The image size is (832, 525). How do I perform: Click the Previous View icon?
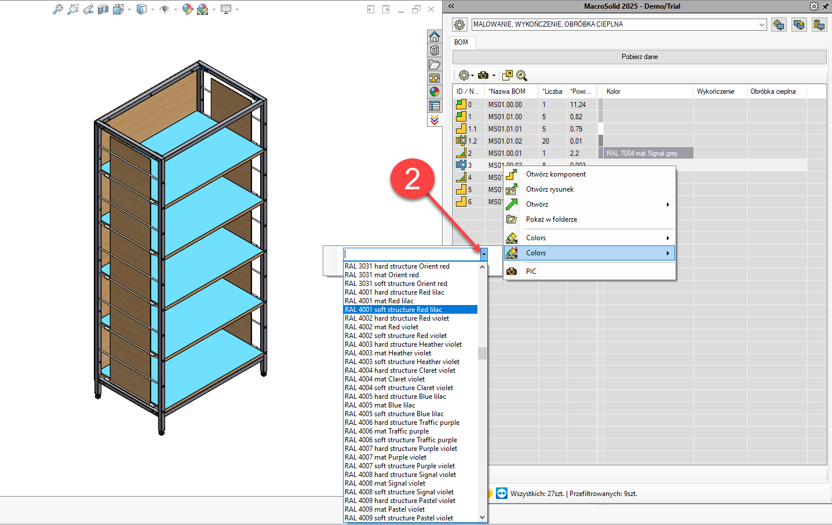coord(88,9)
